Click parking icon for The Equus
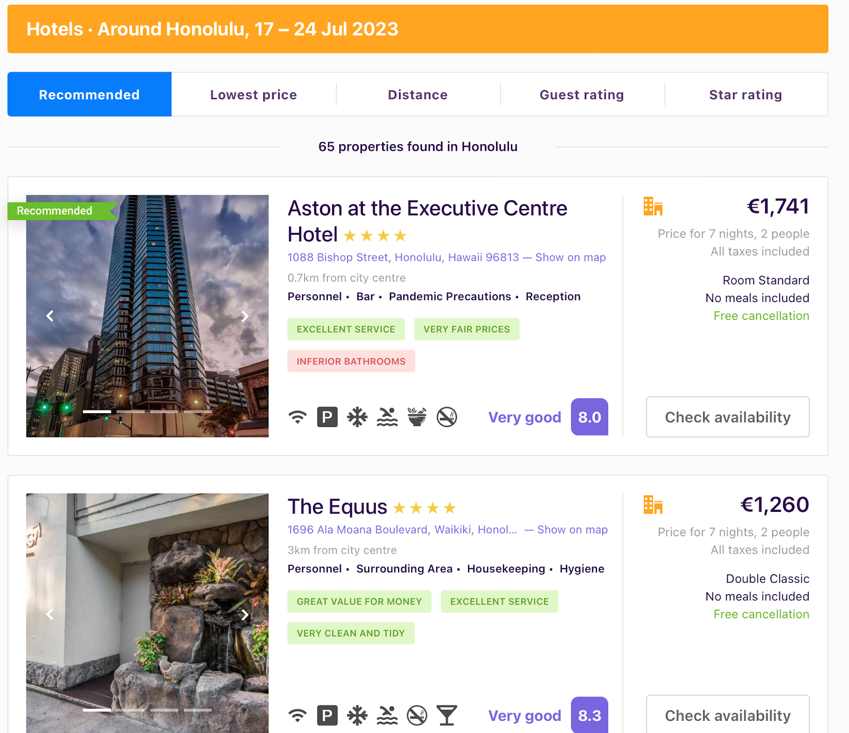This screenshot has height=733, width=849. tap(327, 715)
